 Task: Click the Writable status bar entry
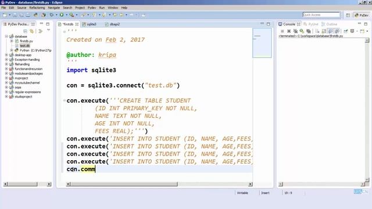coord(242,193)
